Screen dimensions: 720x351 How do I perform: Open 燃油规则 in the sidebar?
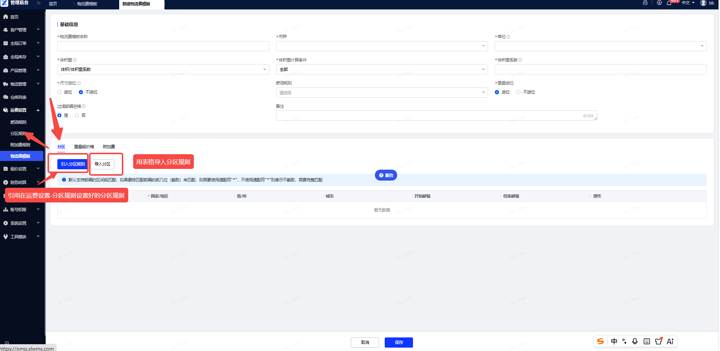[x=18, y=122]
